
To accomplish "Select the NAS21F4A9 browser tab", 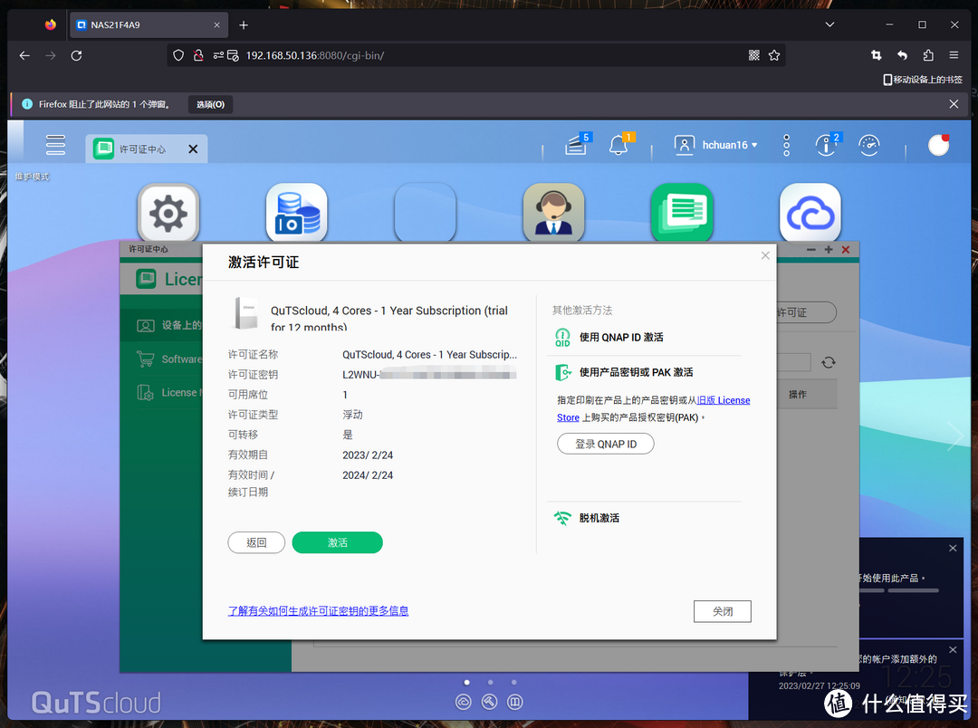I will coord(149,25).
